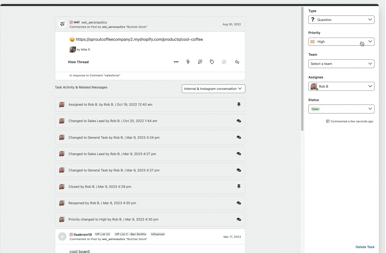Viewport: 386px width, 253px height.
Task: Click comments icon on Reopened by Rob B. row
Action: click(239, 203)
